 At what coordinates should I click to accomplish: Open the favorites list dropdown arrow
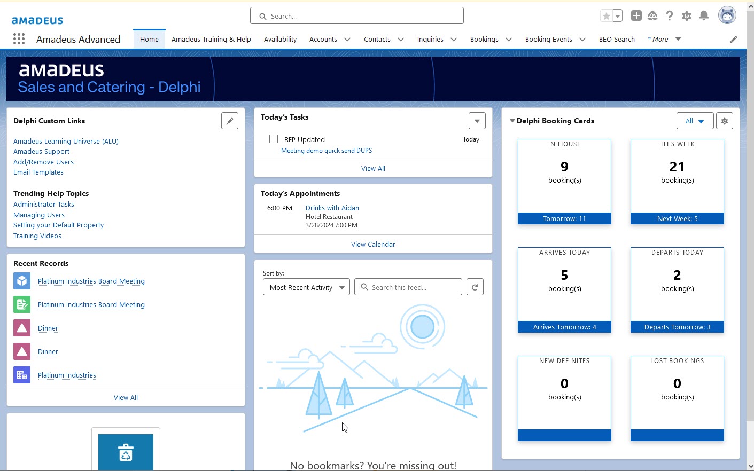[x=618, y=16]
